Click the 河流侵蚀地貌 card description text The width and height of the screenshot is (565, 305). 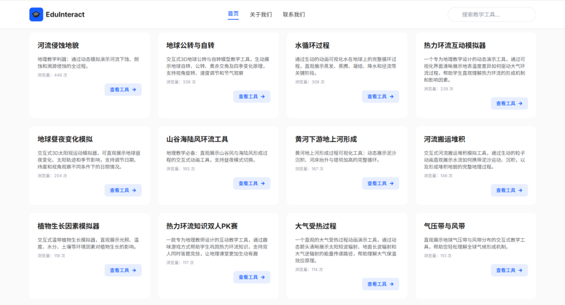tap(89, 62)
